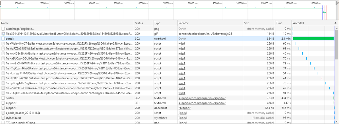Viewport: 339px width, 124px height.
Task: Click the vertical scrollbar of the request list
Action: pyautogui.click(x=337, y=45)
